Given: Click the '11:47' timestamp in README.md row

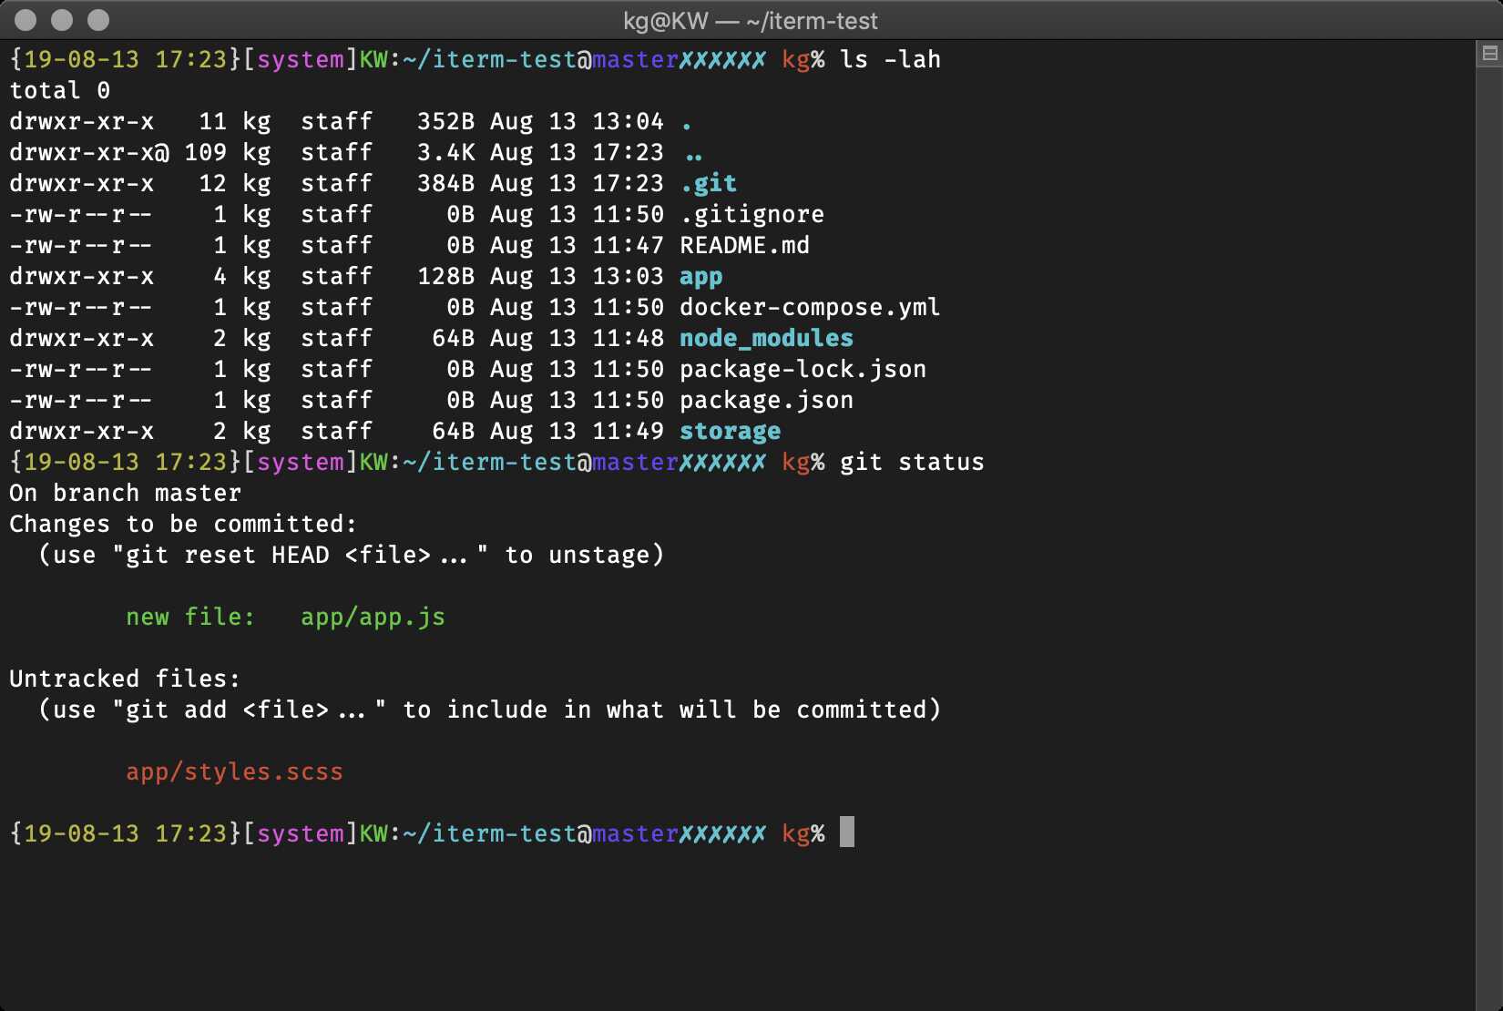Looking at the screenshot, I should coord(629,246).
